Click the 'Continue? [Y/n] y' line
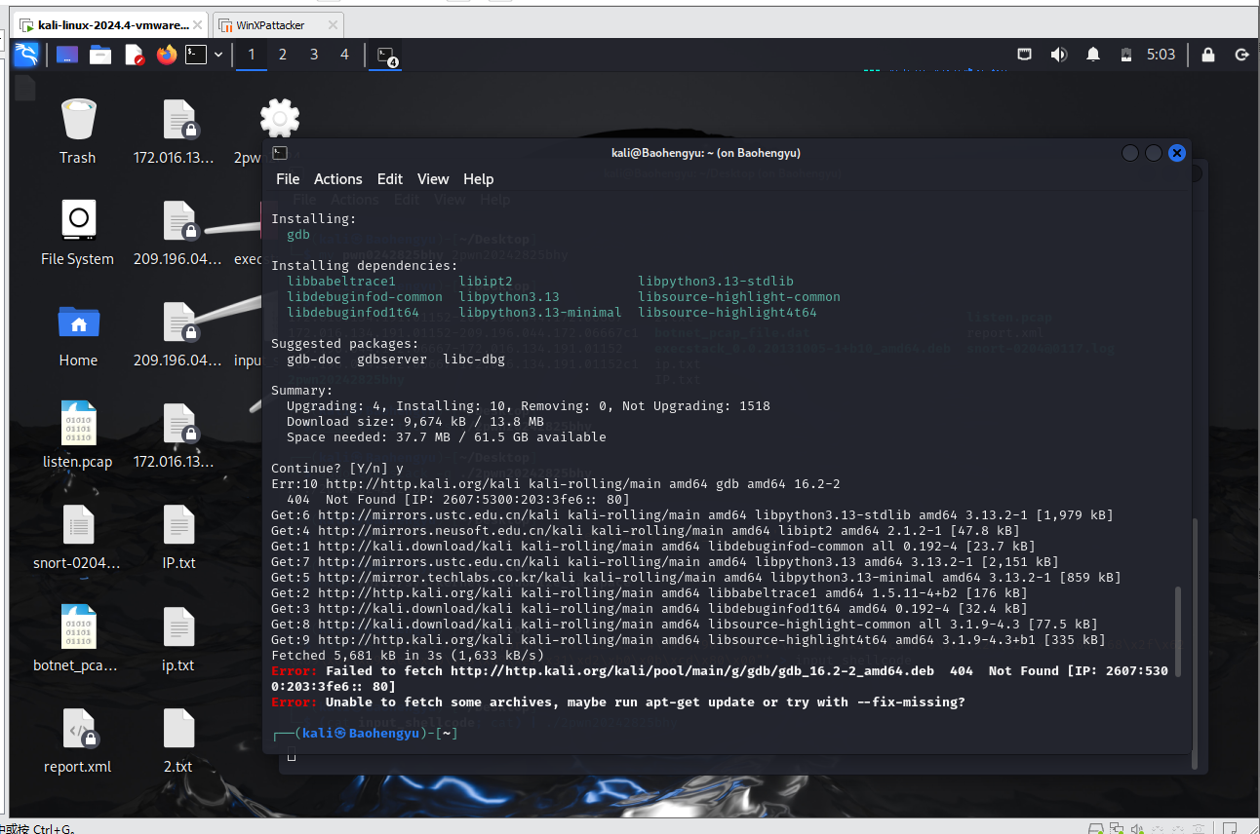This screenshot has height=834, width=1260. [x=337, y=469]
